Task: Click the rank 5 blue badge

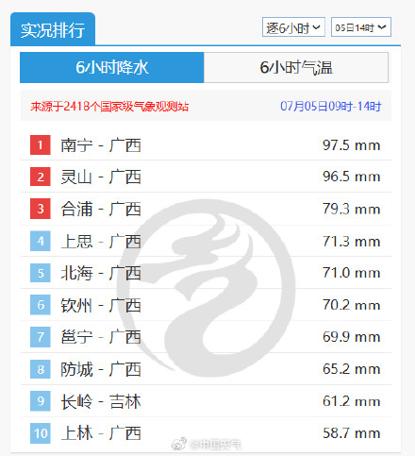Action: pos(41,273)
